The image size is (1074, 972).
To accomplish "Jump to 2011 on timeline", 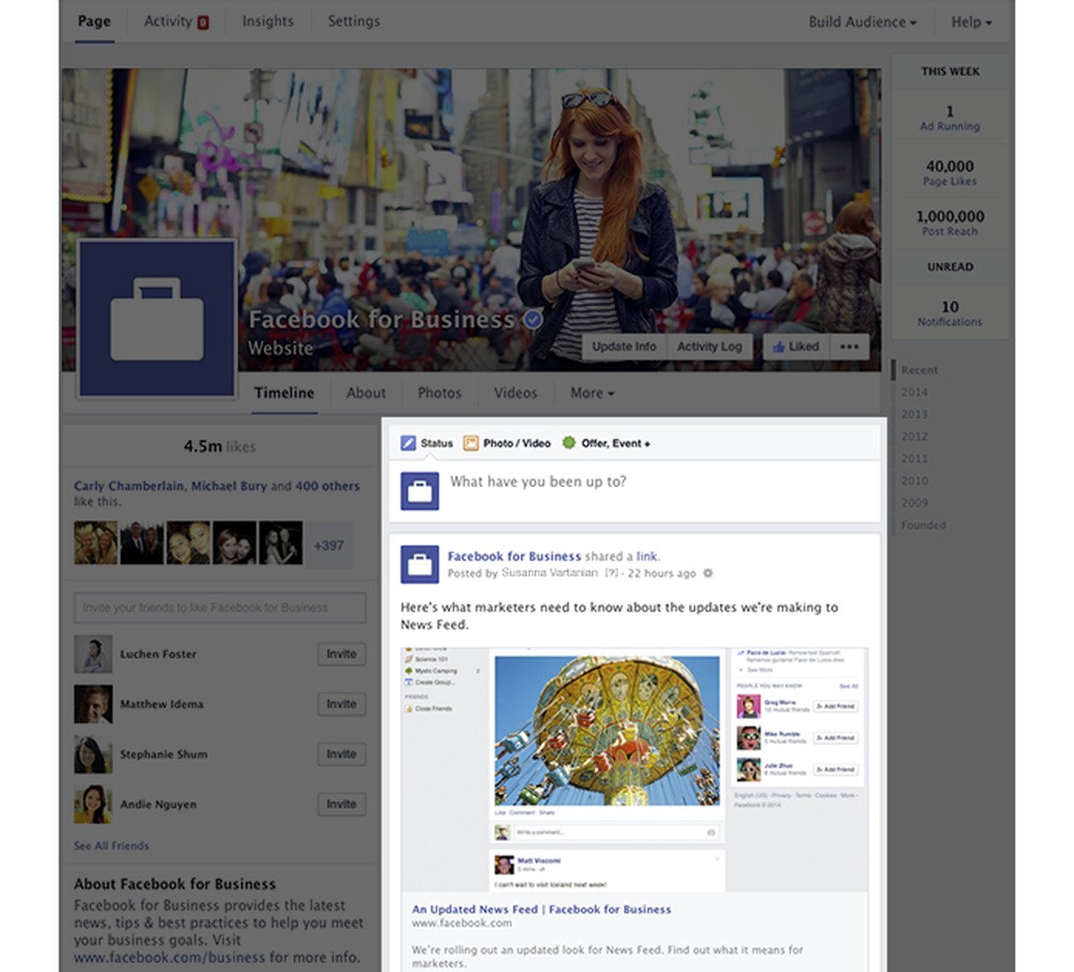I will [915, 458].
